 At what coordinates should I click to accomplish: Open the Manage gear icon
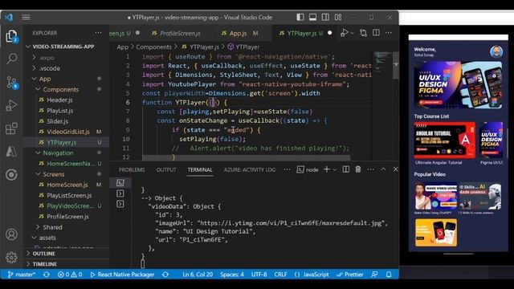click(11, 257)
